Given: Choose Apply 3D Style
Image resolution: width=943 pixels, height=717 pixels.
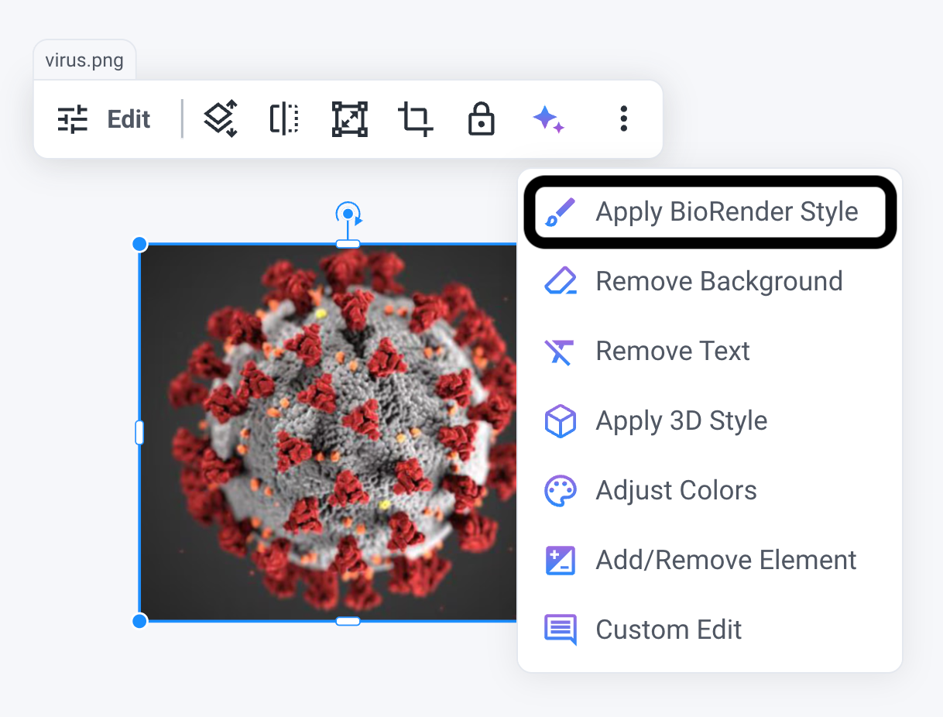Looking at the screenshot, I should pyautogui.click(x=710, y=421).
